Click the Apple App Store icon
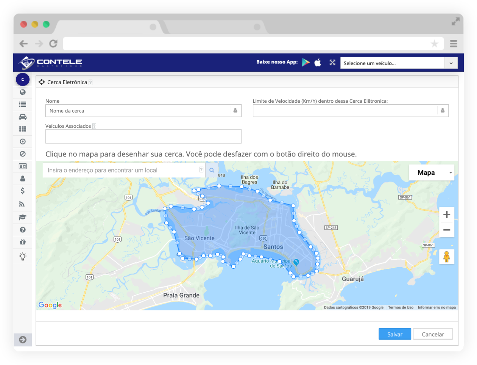The width and height of the screenshot is (477, 365). pyautogui.click(x=318, y=63)
